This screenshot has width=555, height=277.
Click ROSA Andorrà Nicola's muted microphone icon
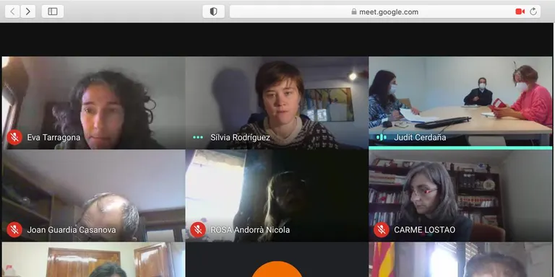[x=198, y=230]
